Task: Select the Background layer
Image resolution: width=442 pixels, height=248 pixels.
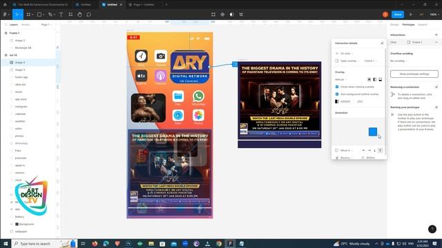Action: (x=28, y=224)
